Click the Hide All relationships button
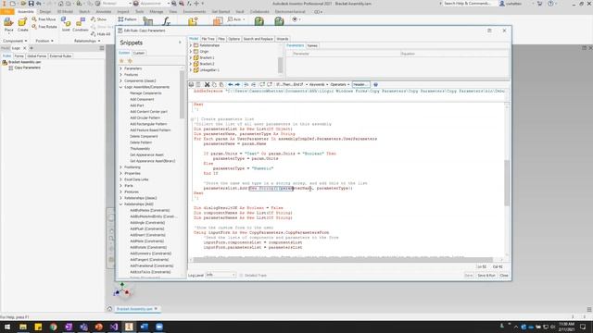 tap(101, 34)
